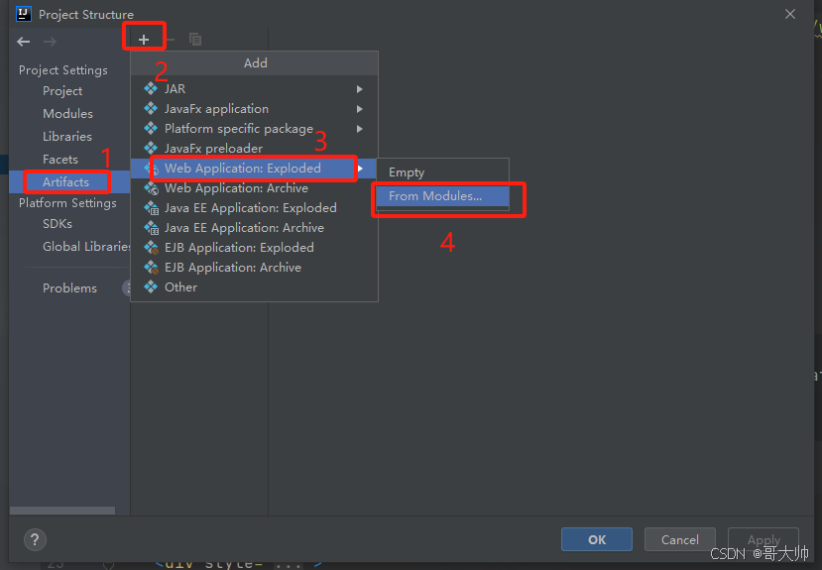Select JavaFx preloader menu entry
The height and width of the screenshot is (570, 822).
pyautogui.click(x=254, y=149)
